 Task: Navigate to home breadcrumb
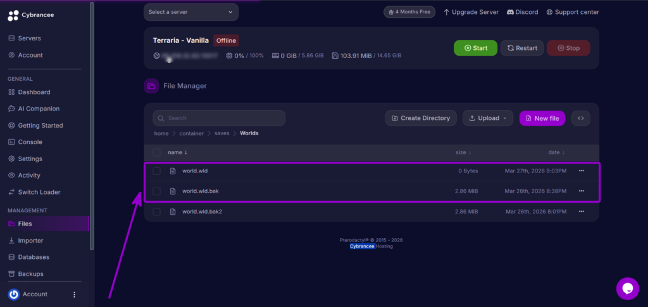pos(161,133)
